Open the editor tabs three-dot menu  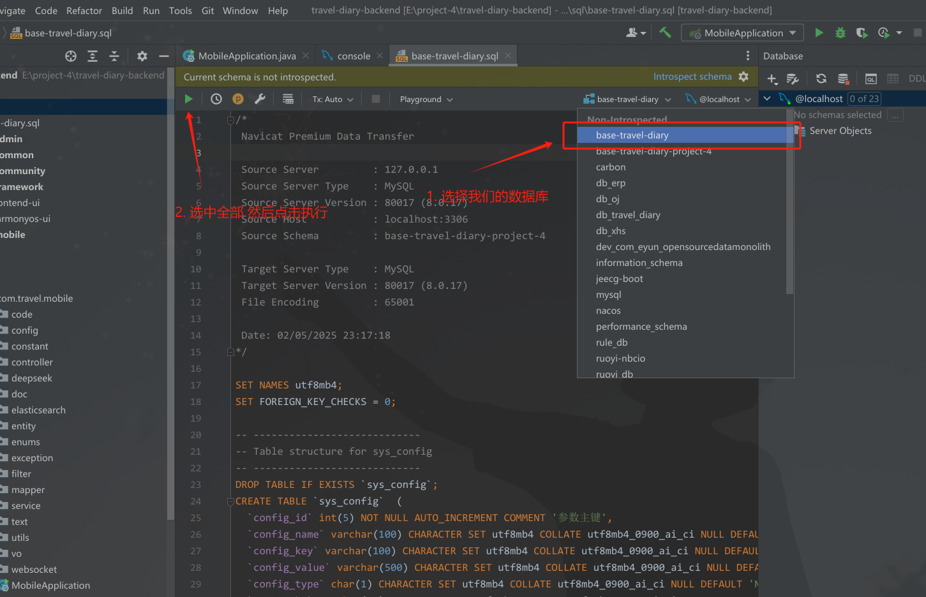tap(747, 55)
